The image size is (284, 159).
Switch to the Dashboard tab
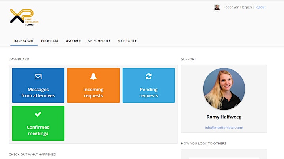(24, 41)
